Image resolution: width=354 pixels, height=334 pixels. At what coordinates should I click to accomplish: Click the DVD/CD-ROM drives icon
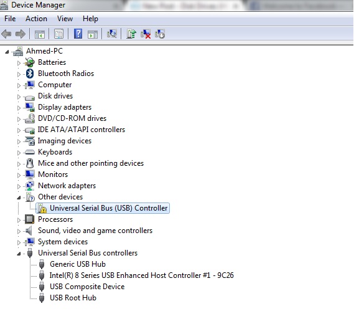30,118
